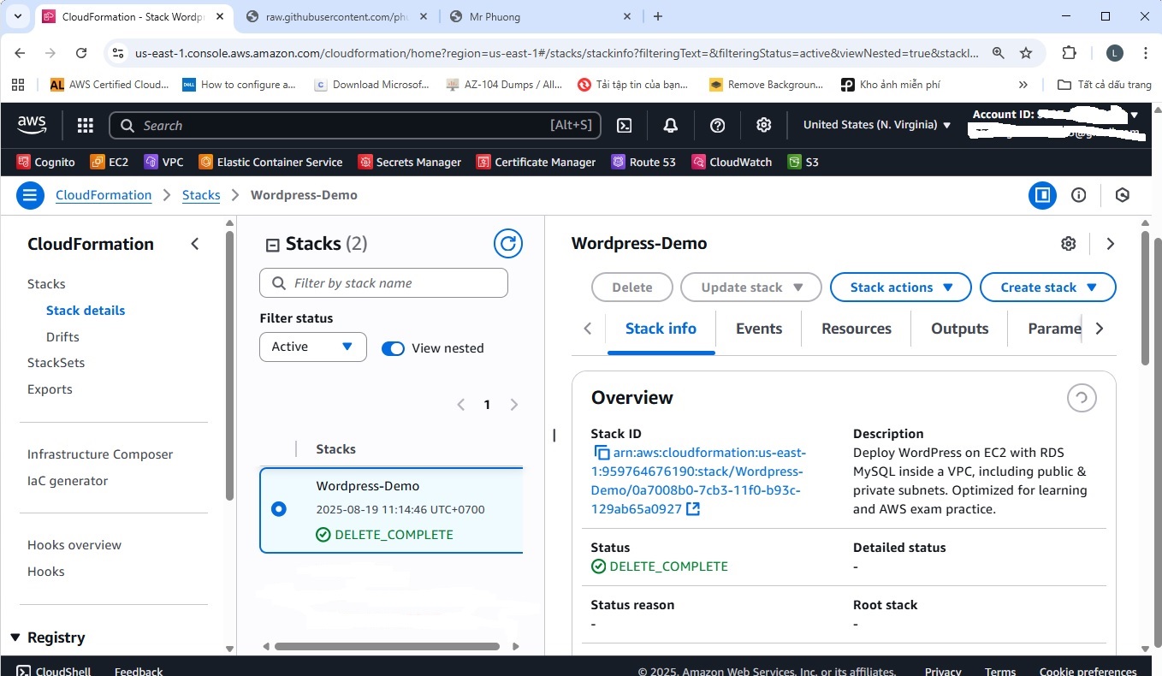Open the Filter status Active dropdown
This screenshot has width=1162, height=676.
(x=312, y=347)
